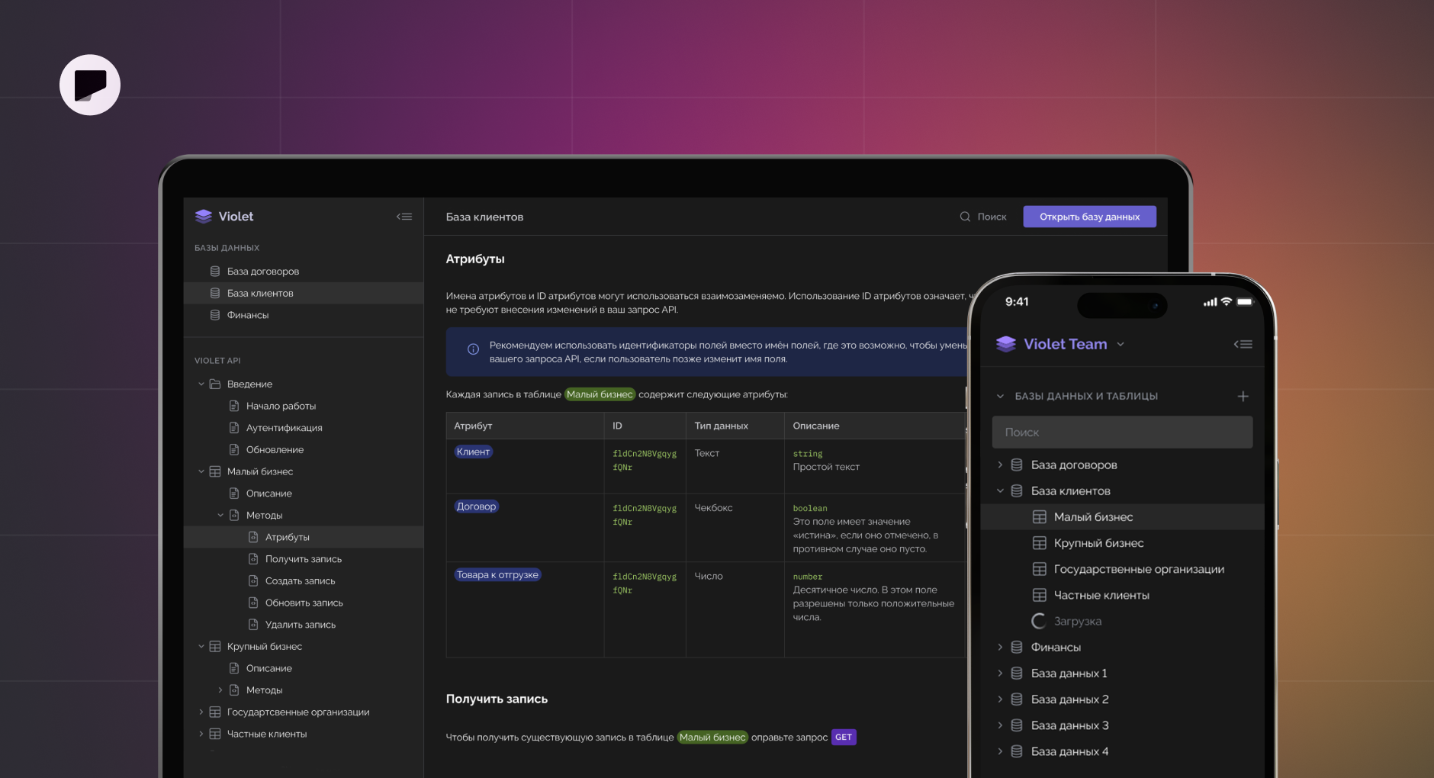Screen dimensions: 1434x778
Task: Click the database icon beside База договоров in desktop sidebar
Action: pos(215,272)
